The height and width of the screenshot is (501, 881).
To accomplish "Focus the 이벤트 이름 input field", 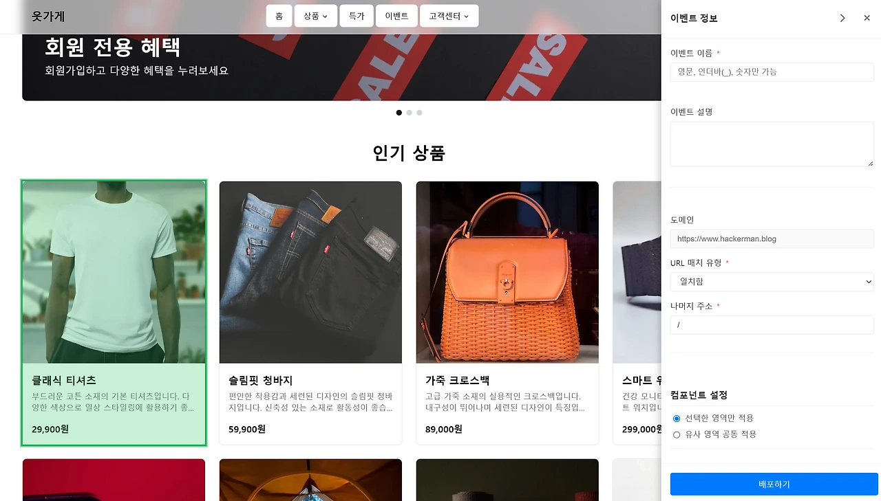I will tap(772, 72).
